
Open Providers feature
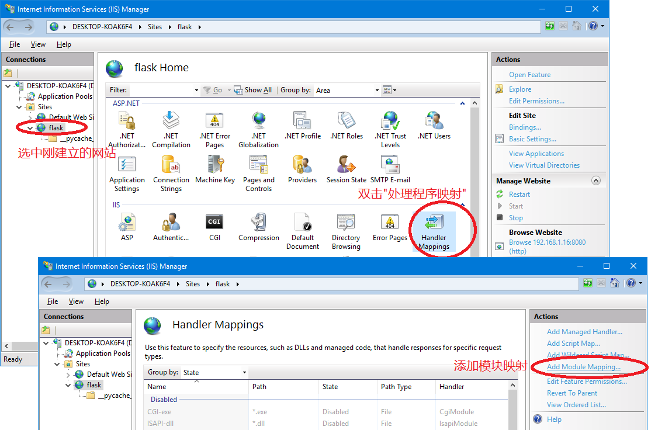click(302, 169)
